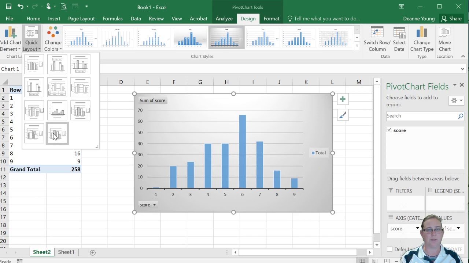Switch to the Format tab
Screen dimensions: 469x263
(272, 19)
